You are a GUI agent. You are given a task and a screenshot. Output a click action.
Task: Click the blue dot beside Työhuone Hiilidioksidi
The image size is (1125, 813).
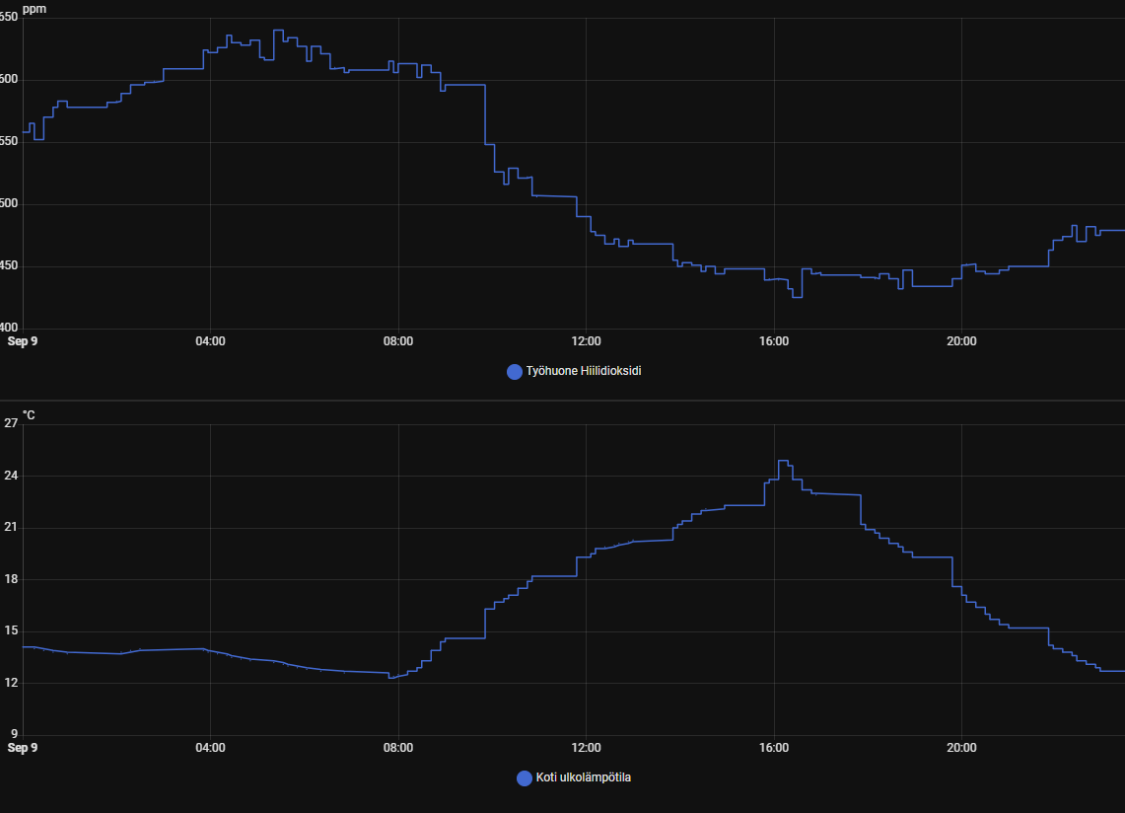point(514,372)
